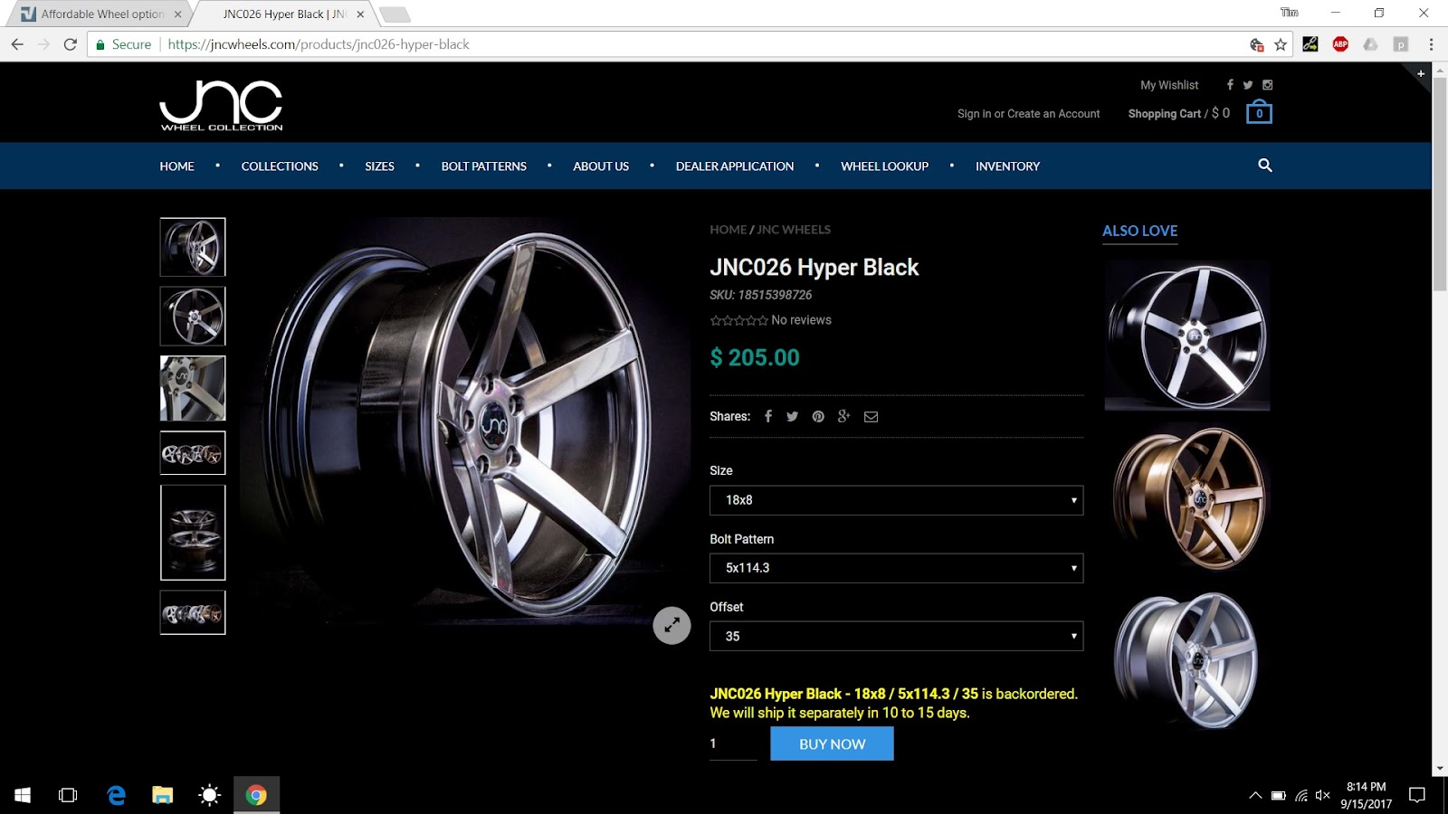
Task: Click the volume icon in system tray
Action: tap(1322, 796)
